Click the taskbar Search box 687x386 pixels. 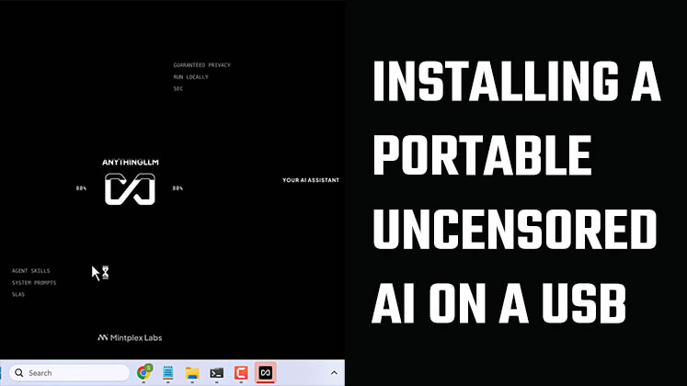coord(69,373)
